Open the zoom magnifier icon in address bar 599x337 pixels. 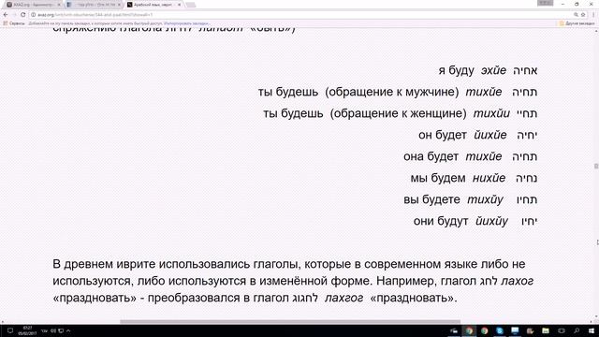(576, 15)
